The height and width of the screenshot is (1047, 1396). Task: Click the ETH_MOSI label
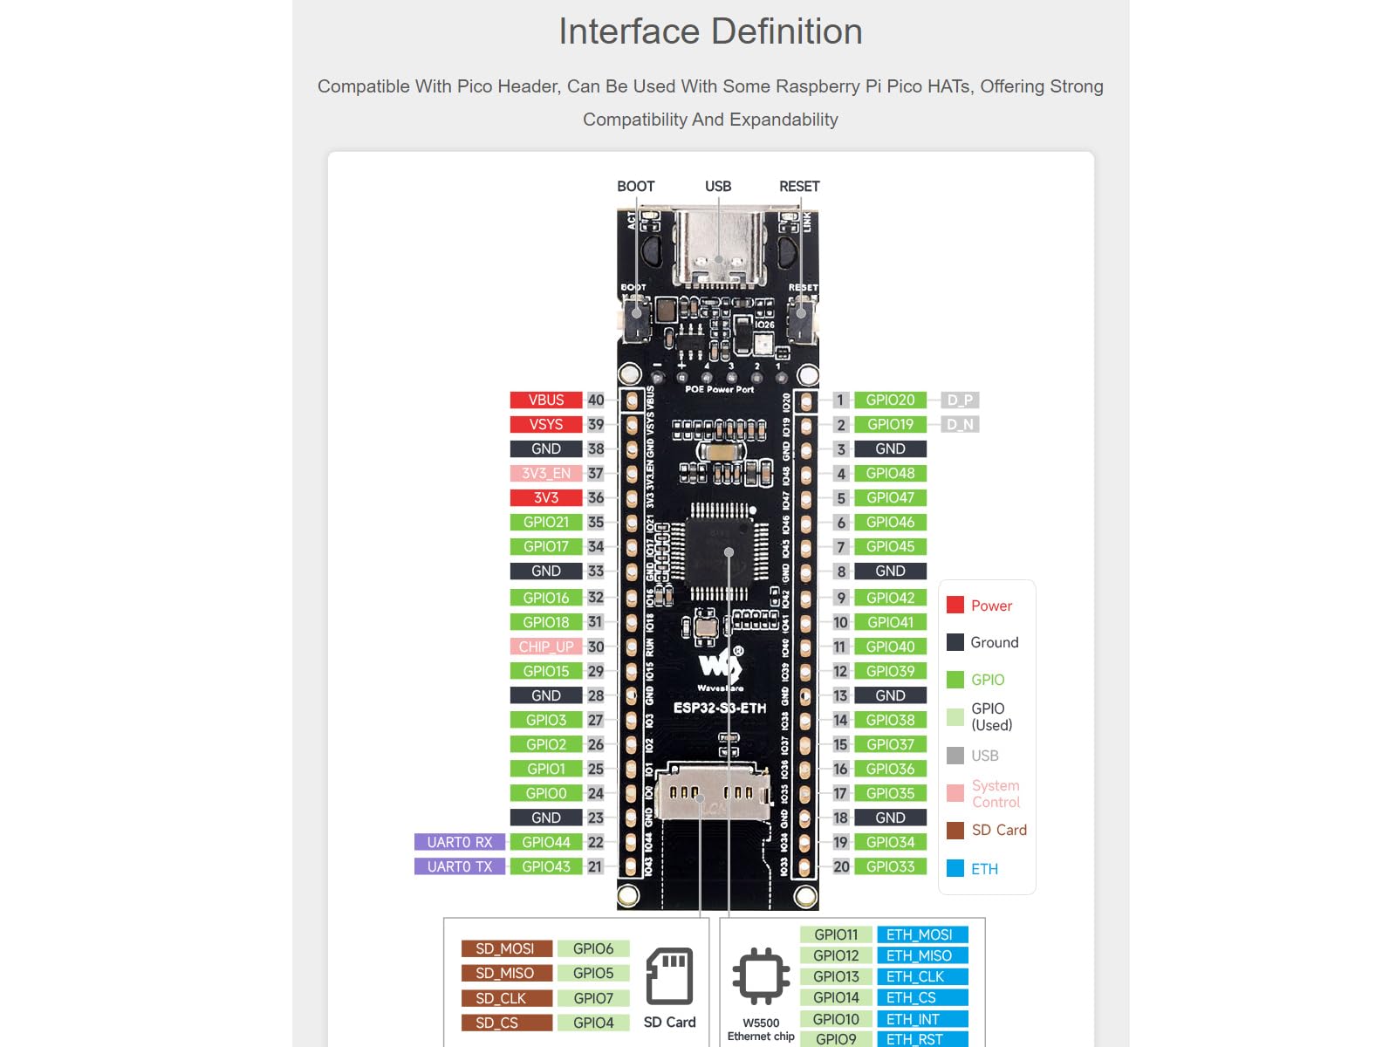pos(921,934)
